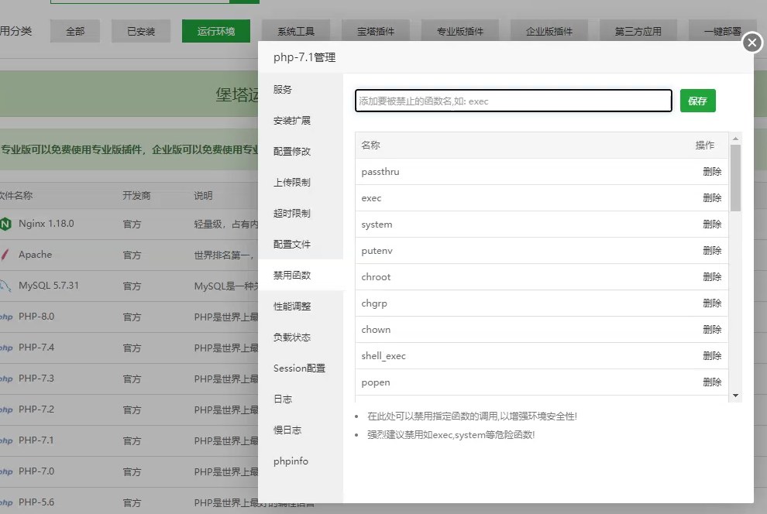The image size is (767, 514).
Task: Click PHP-7.2 in the software list
Action: (x=36, y=409)
